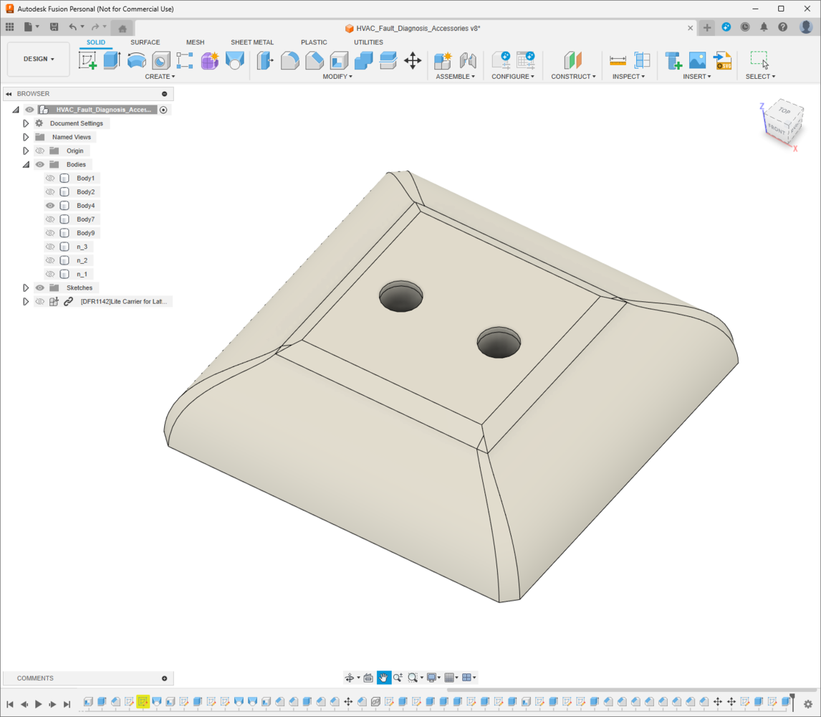The height and width of the screenshot is (717, 821).
Task: Show Body1 with its eye icon
Action: 50,179
